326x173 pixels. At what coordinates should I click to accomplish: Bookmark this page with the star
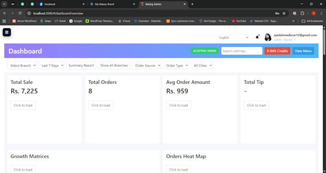284,13
